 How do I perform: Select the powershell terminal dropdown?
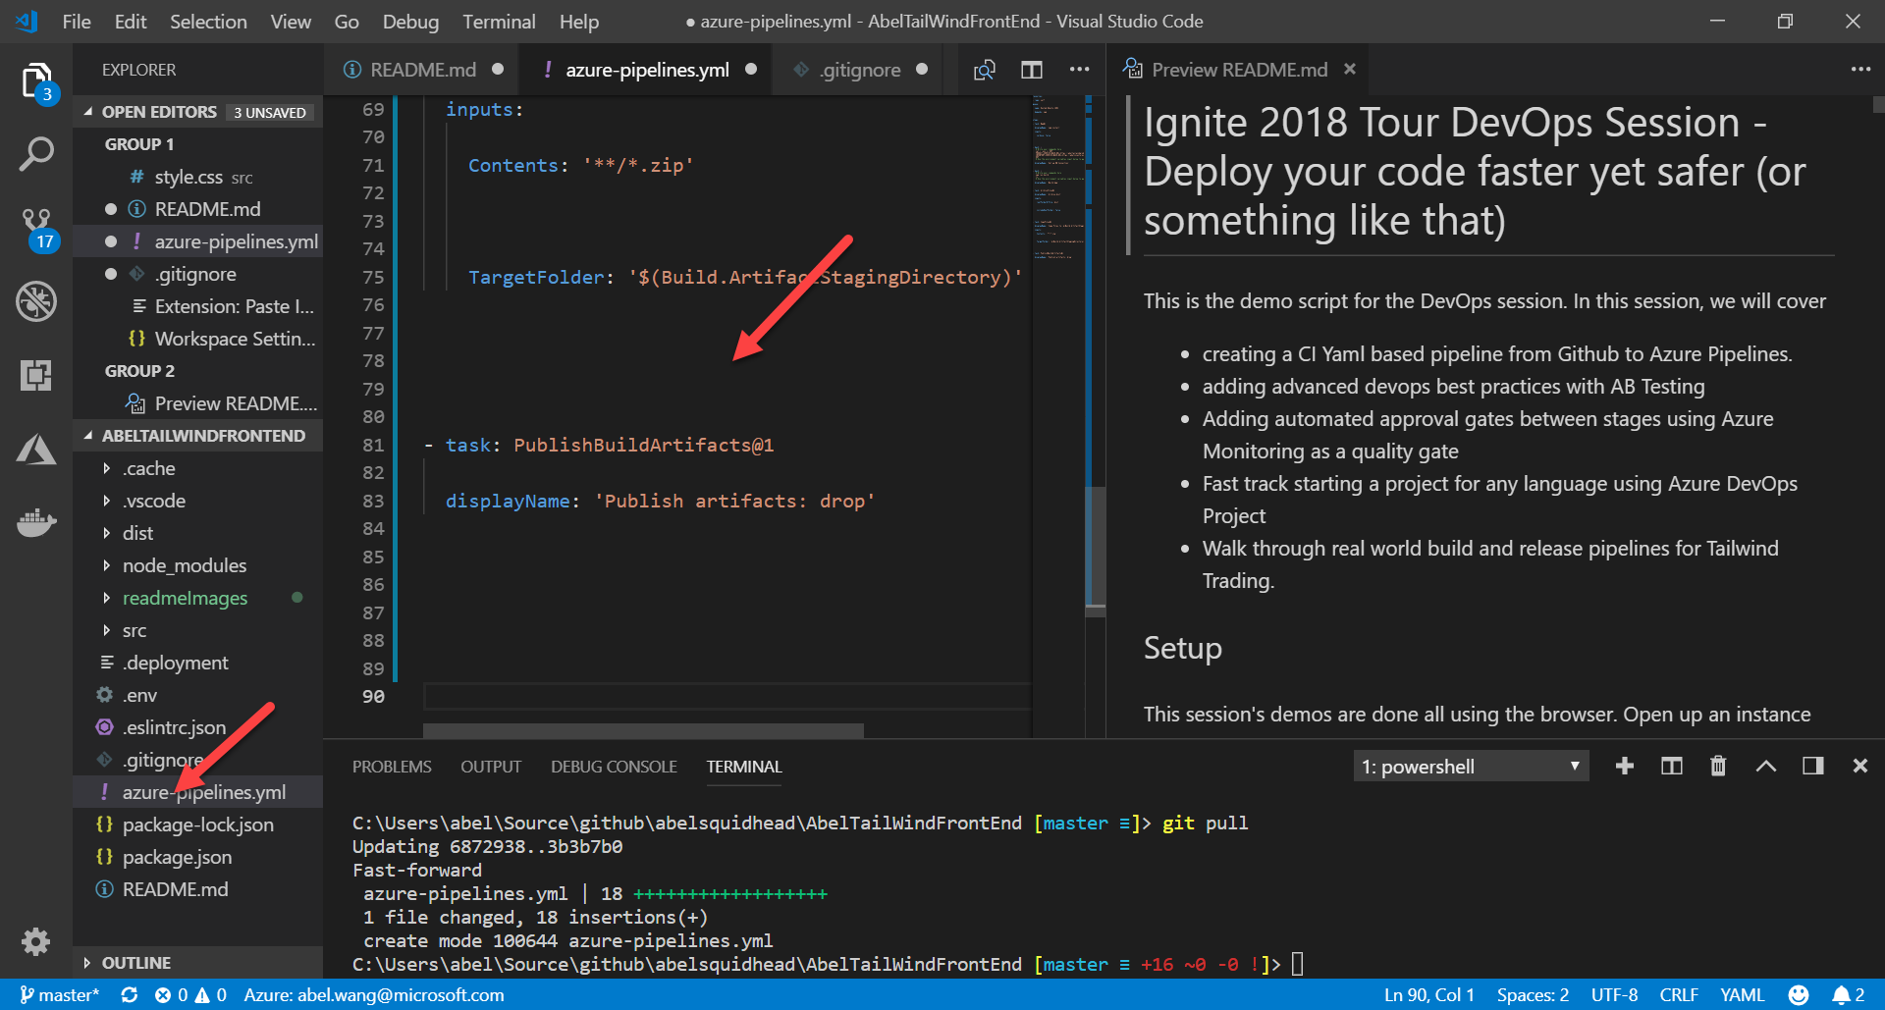coord(1471,766)
